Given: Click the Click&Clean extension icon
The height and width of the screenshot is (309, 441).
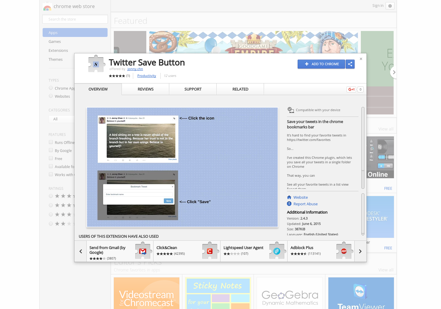Looking at the screenshot, I should pos(210,251).
